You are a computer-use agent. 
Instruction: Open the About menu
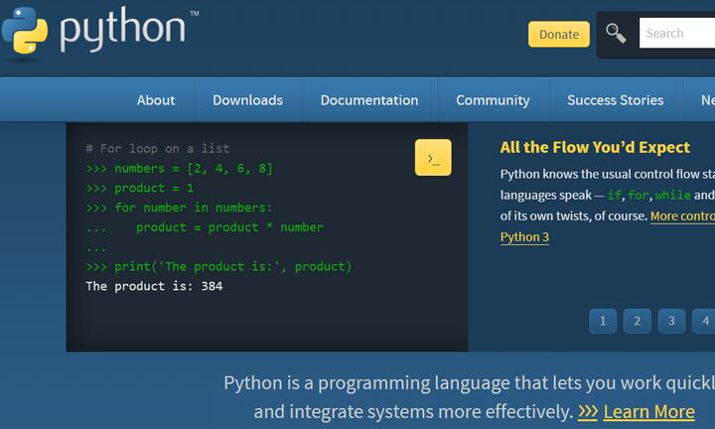coord(156,100)
